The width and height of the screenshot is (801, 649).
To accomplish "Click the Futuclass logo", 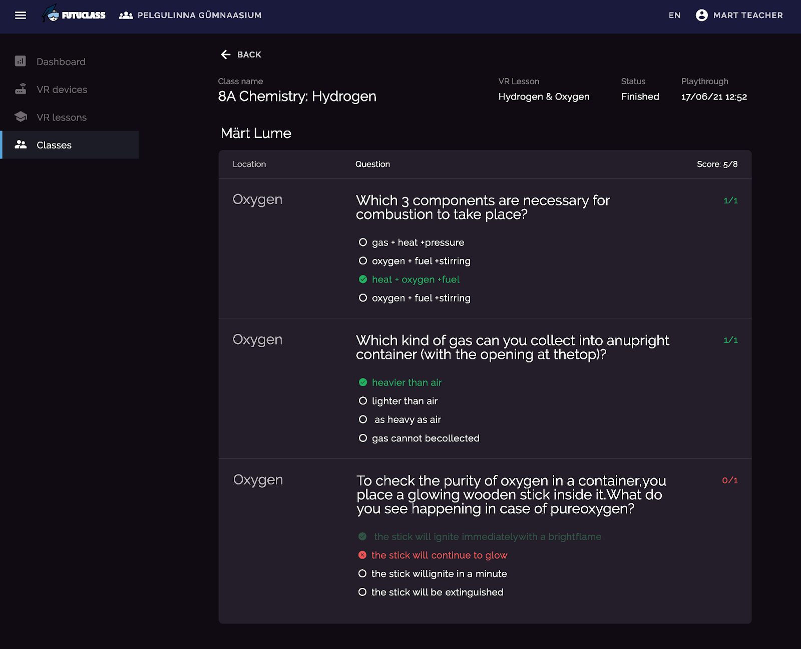I will tap(74, 14).
